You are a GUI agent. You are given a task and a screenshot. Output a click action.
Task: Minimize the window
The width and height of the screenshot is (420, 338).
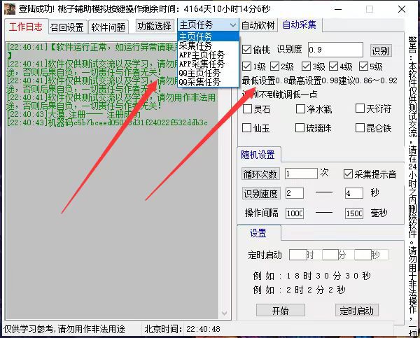338,9
